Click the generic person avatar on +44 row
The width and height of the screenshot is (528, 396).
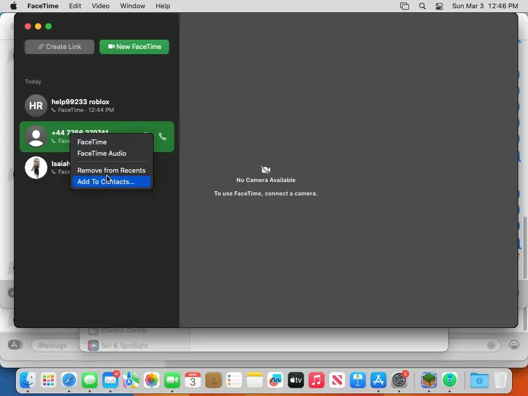click(x=36, y=136)
